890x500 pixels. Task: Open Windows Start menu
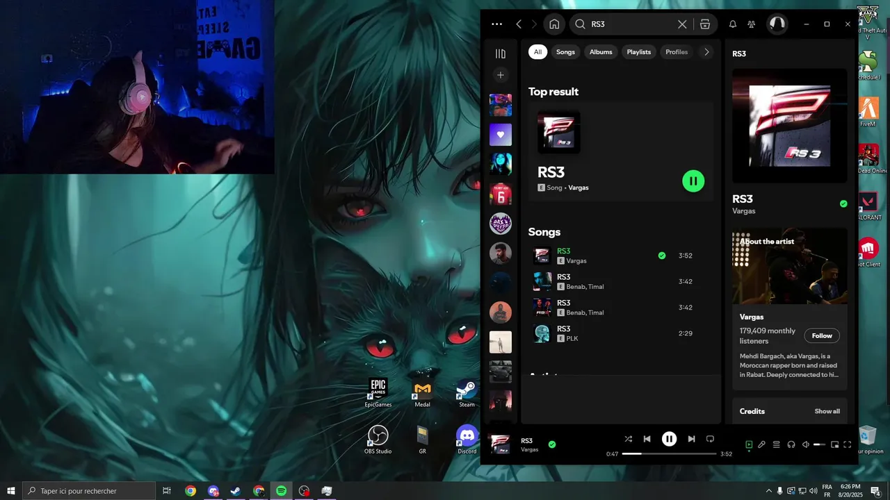[11, 491]
